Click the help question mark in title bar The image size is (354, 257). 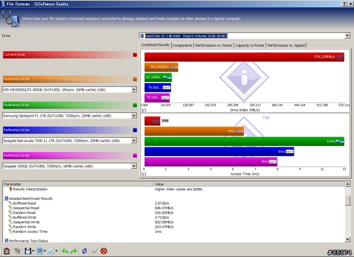344,4
